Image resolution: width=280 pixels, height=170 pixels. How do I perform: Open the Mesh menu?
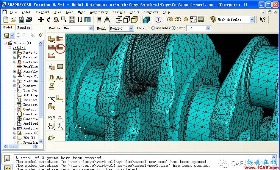(82, 12)
